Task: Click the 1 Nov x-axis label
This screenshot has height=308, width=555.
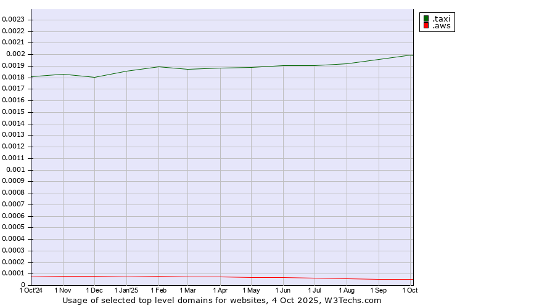Action: (63, 290)
